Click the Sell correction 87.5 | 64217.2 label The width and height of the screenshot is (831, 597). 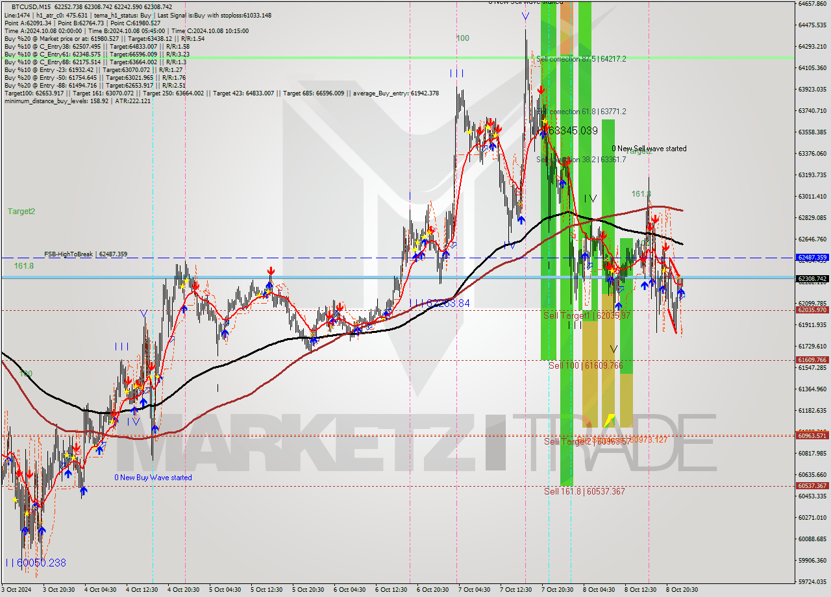point(581,59)
